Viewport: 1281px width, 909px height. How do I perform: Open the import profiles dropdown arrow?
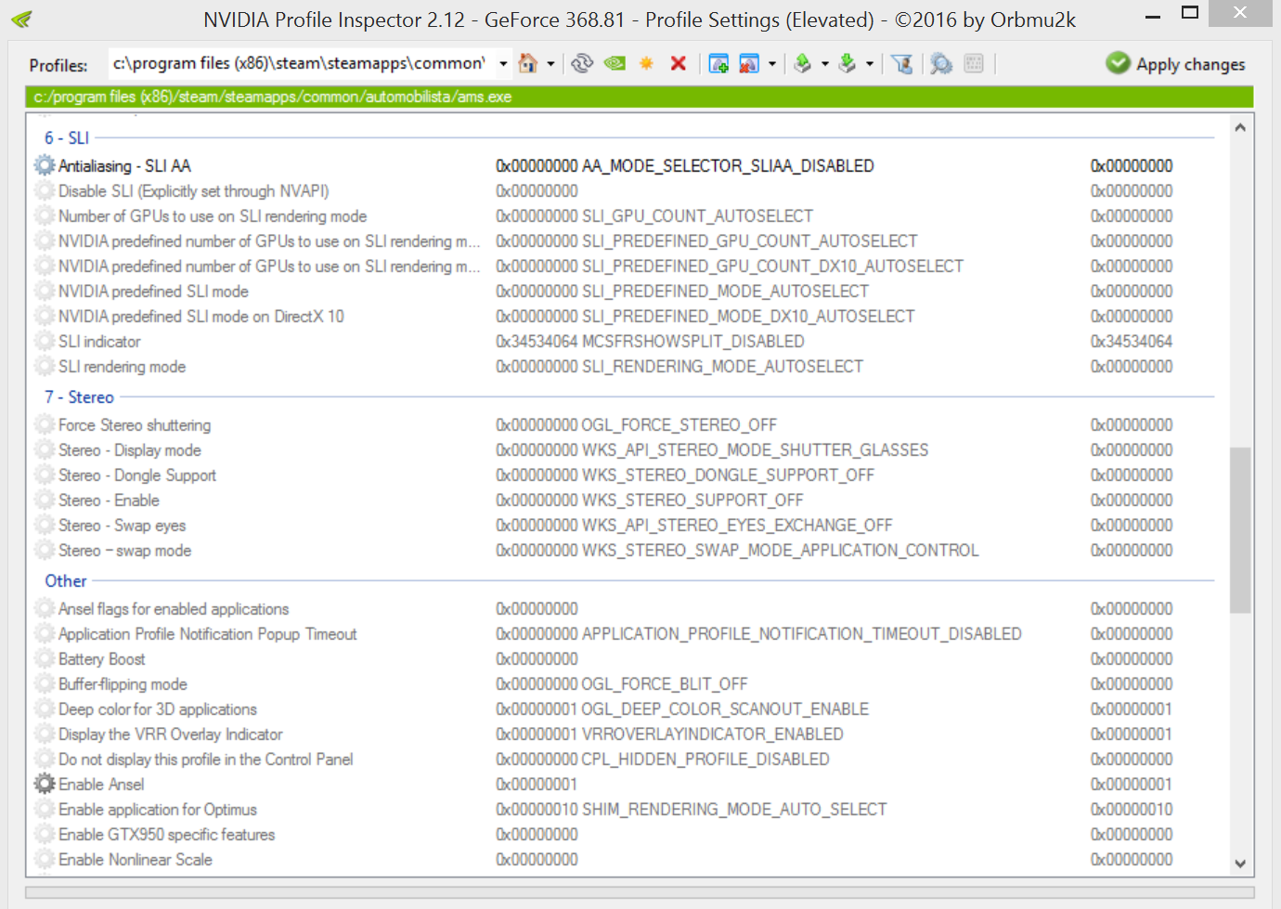(869, 64)
